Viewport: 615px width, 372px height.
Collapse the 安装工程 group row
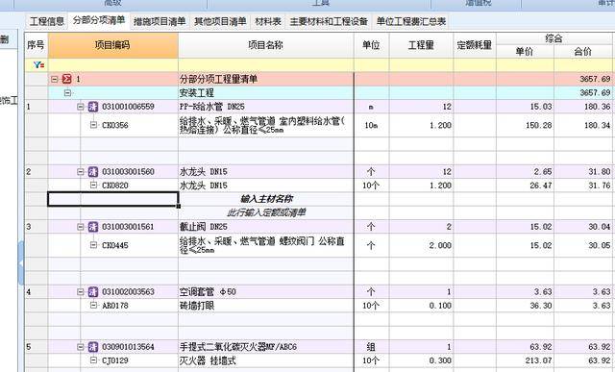point(67,93)
